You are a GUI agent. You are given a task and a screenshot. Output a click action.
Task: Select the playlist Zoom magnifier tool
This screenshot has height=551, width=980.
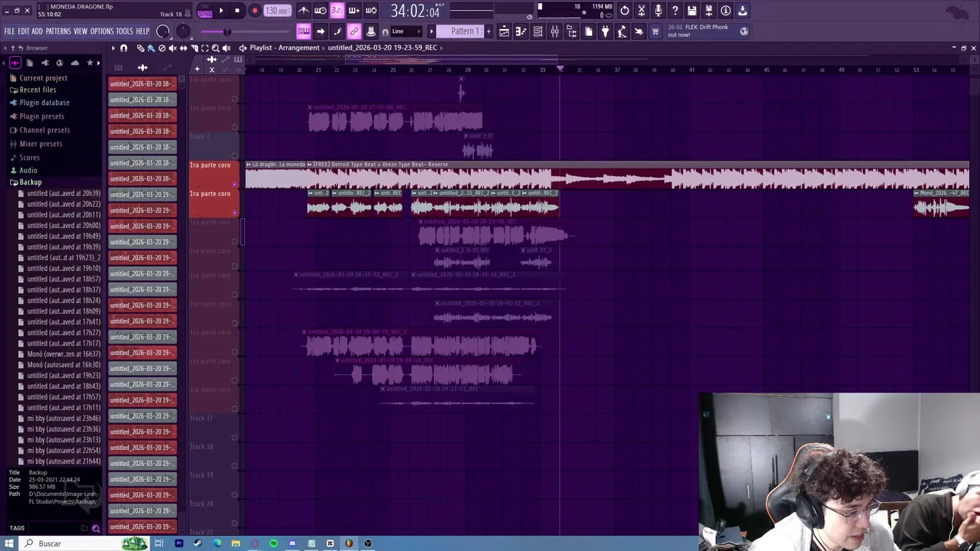[x=215, y=48]
